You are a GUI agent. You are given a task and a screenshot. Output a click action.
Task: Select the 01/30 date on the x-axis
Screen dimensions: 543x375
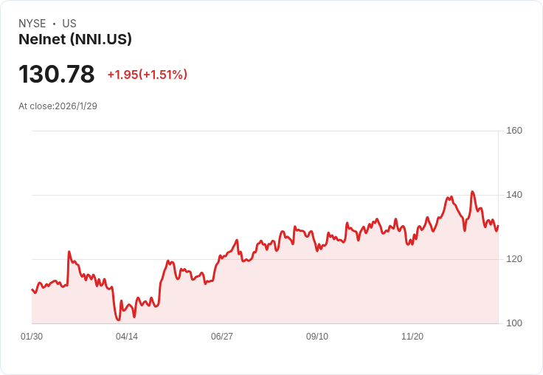click(x=32, y=337)
